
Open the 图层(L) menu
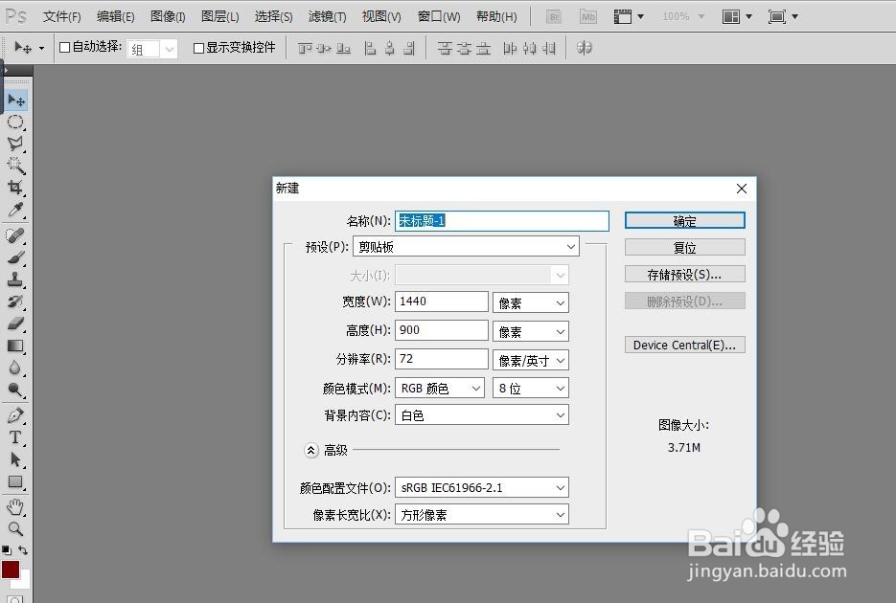click(x=220, y=16)
